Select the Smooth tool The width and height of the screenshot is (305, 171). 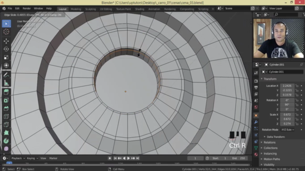(6, 149)
